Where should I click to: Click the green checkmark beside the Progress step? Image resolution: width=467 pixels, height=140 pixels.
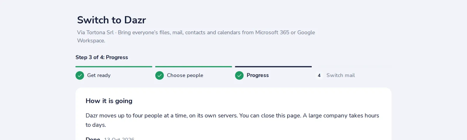(239, 76)
